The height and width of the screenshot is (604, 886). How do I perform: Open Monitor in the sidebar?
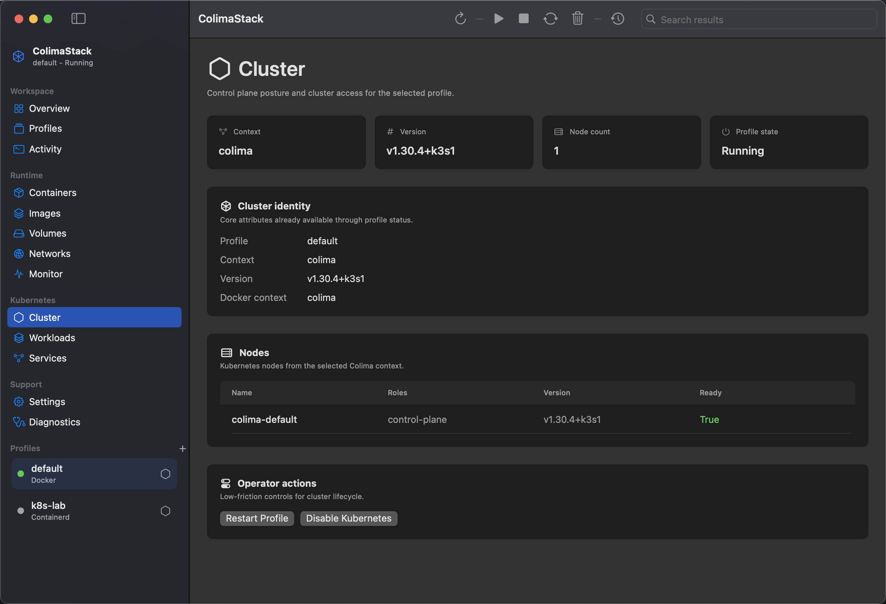click(94, 274)
